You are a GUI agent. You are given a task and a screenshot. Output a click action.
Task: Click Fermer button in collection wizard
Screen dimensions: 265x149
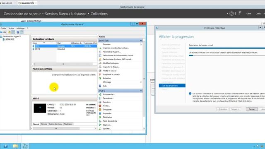pyautogui.click(x=252, y=109)
